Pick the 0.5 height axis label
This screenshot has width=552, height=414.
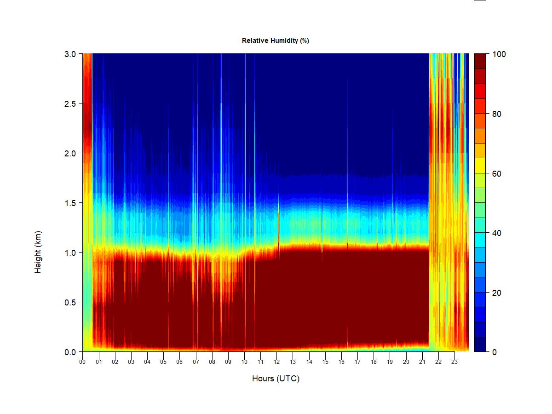[x=70, y=302]
